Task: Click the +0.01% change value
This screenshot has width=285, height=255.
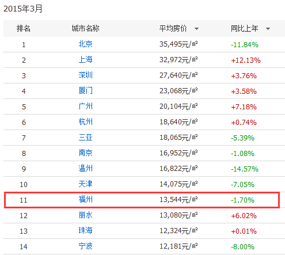Action: tap(244, 231)
